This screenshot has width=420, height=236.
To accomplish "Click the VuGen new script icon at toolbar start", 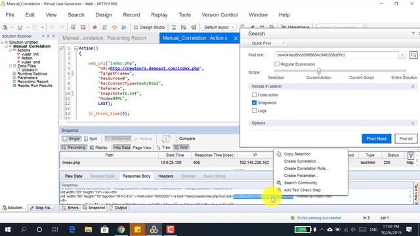I will coord(5,28).
